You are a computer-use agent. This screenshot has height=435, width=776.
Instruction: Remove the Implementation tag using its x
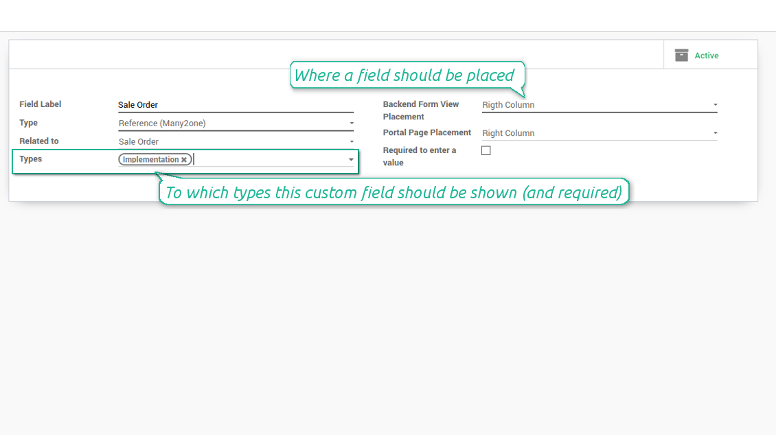184,160
